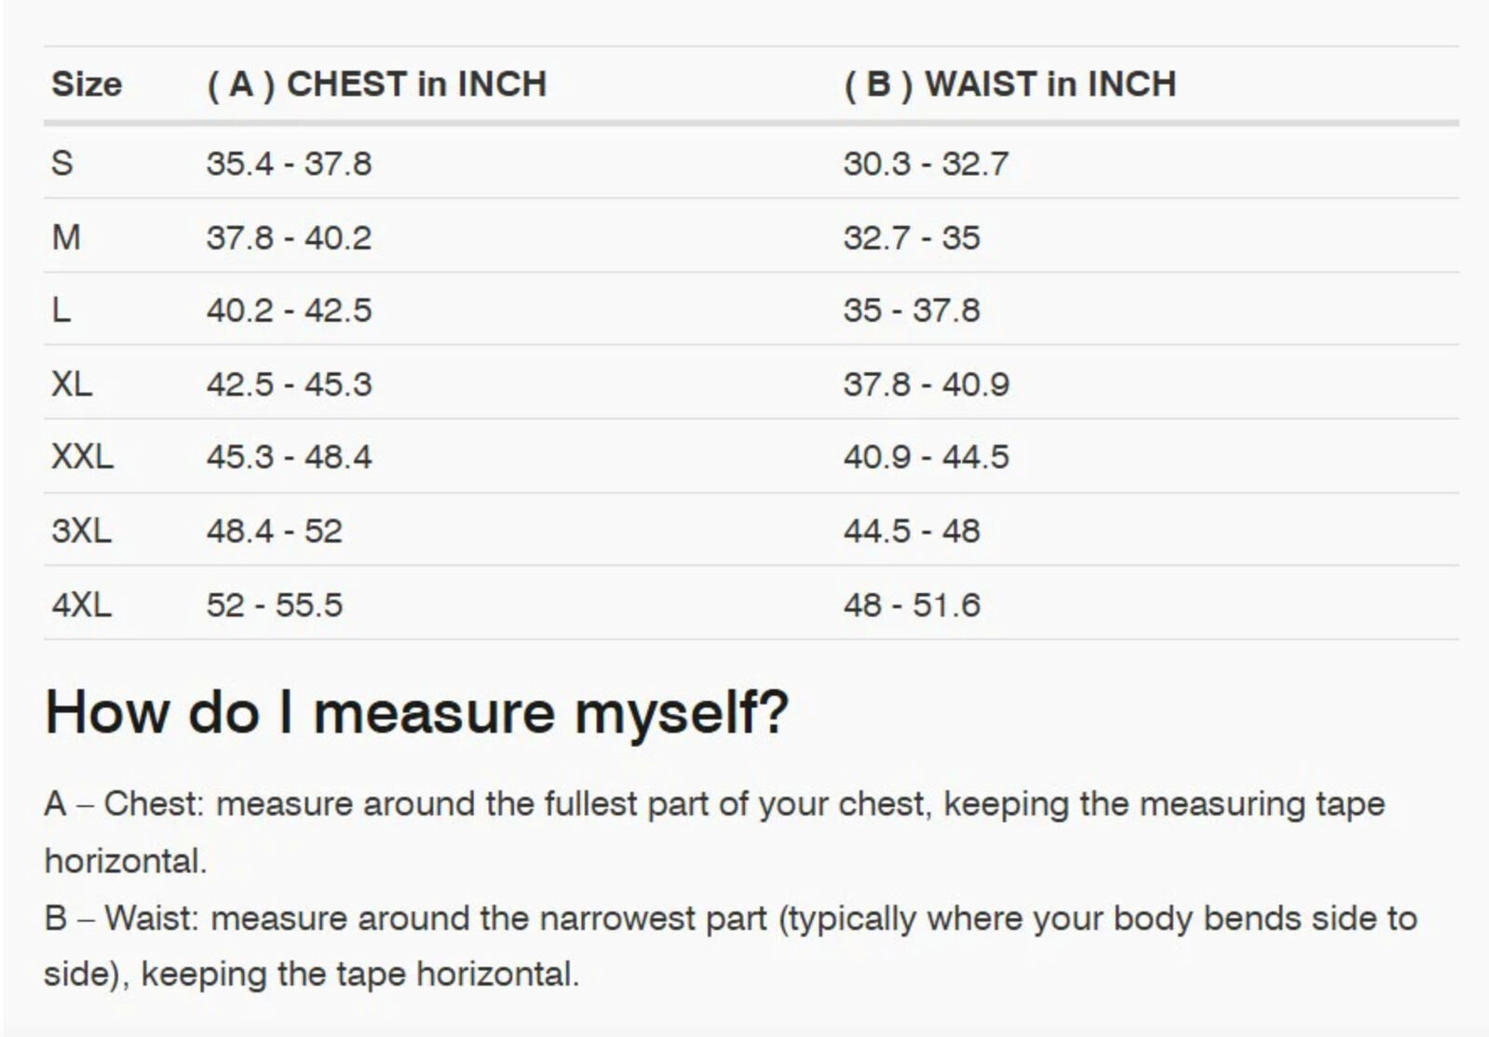Select the S size row label
This screenshot has width=1489, height=1037.
click(x=62, y=163)
